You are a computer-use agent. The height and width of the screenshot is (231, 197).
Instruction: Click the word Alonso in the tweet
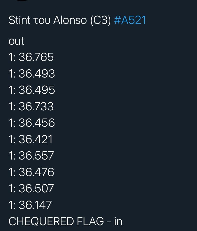point(70,20)
